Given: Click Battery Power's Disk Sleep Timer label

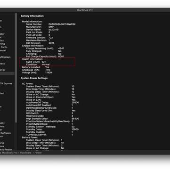Looking at the screenshot, I should coord(41,143).
